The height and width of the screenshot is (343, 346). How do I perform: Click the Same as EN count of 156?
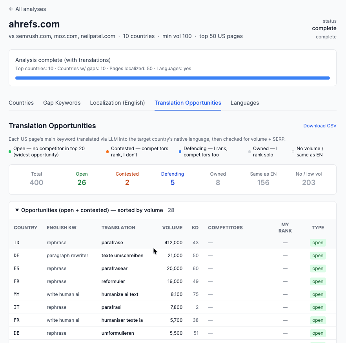263,182
